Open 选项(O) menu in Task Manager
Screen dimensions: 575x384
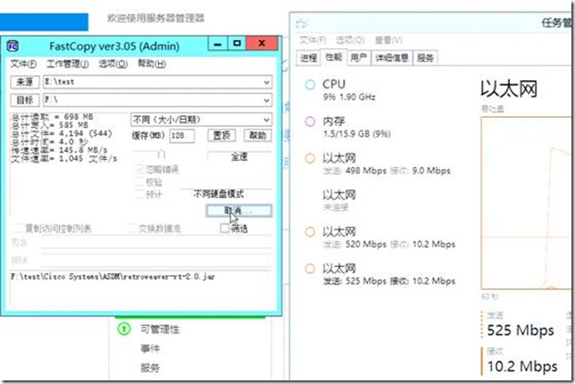[x=350, y=40]
